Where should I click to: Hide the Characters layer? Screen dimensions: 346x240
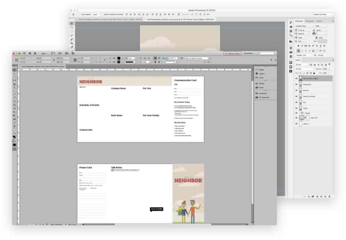[x=296, y=84]
